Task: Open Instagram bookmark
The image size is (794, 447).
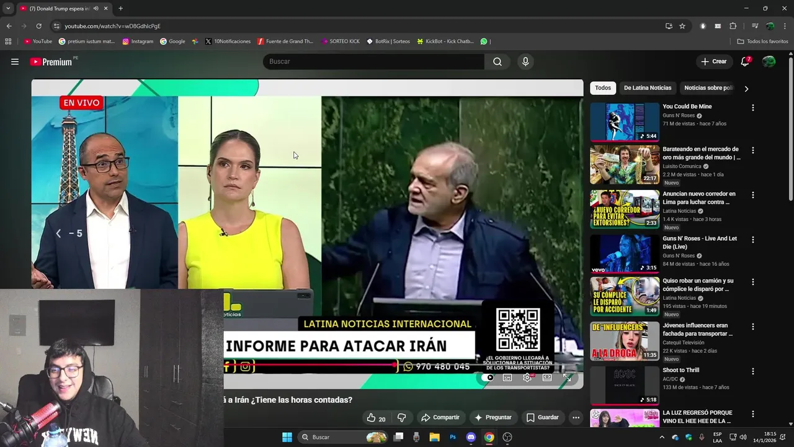Action: 138,42
